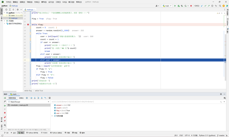Toggle the Git tool window button

click(6, 133)
